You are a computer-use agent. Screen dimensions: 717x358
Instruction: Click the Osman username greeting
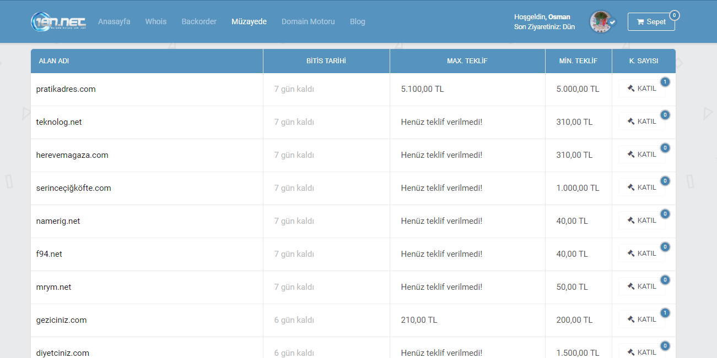(x=559, y=17)
